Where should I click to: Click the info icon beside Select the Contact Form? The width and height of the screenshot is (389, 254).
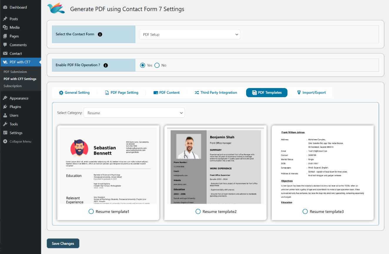pyautogui.click(x=100, y=34)
